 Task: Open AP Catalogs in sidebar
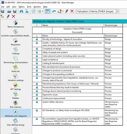click(16, 87)
